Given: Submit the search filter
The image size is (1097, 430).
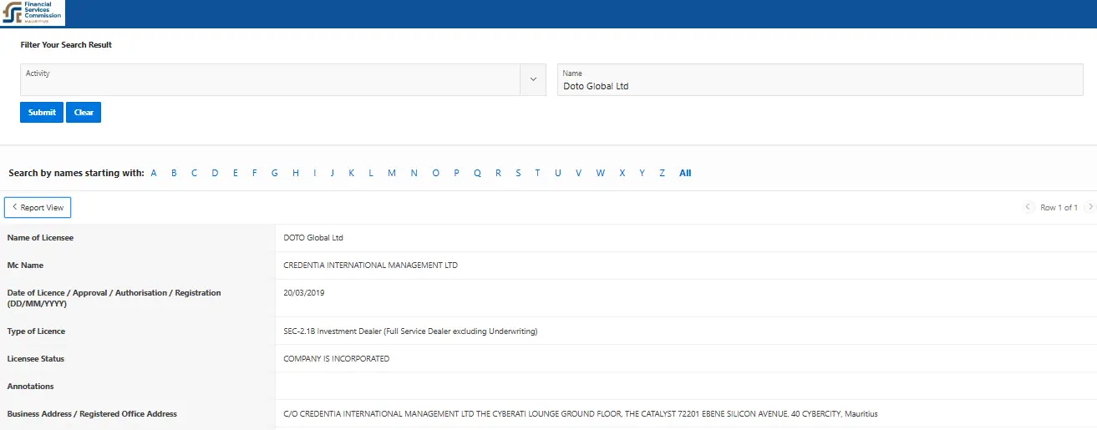Looking at the screenshot, I should coord(42,113).
